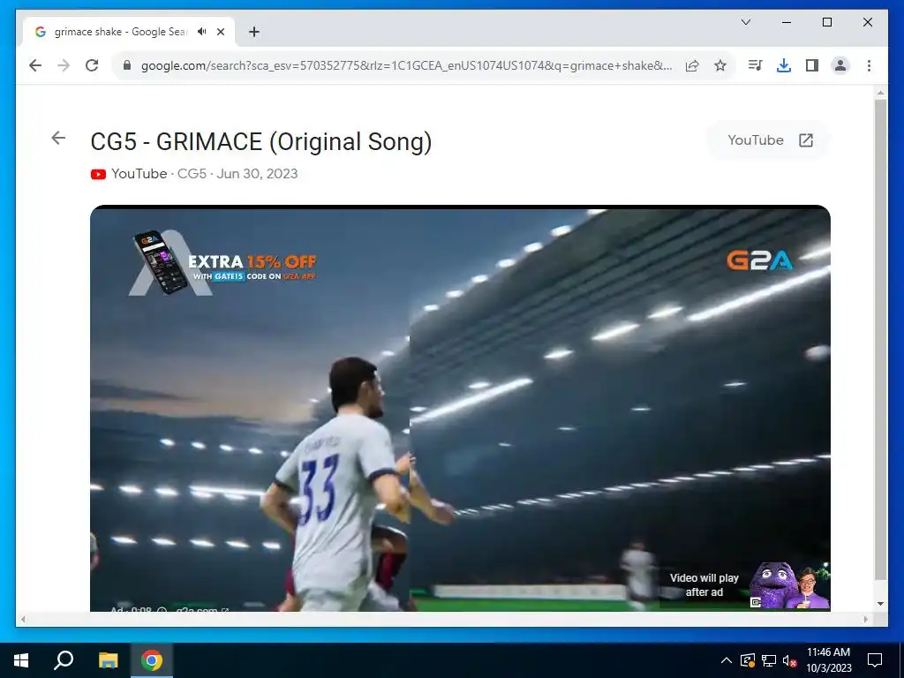Click the red YouTube logo icon

point(98,174)
